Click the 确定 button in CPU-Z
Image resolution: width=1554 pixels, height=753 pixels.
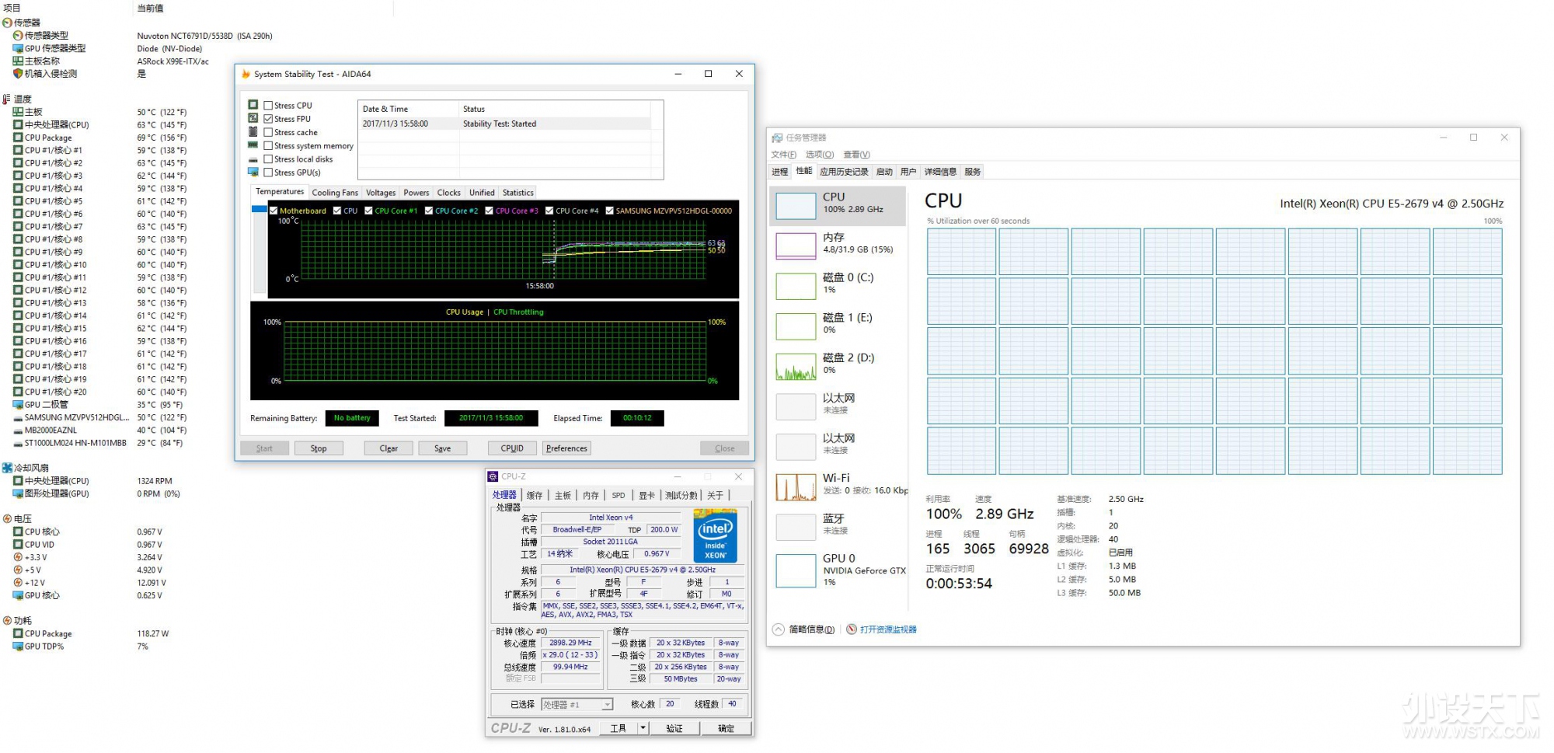[x=726, y=728]
